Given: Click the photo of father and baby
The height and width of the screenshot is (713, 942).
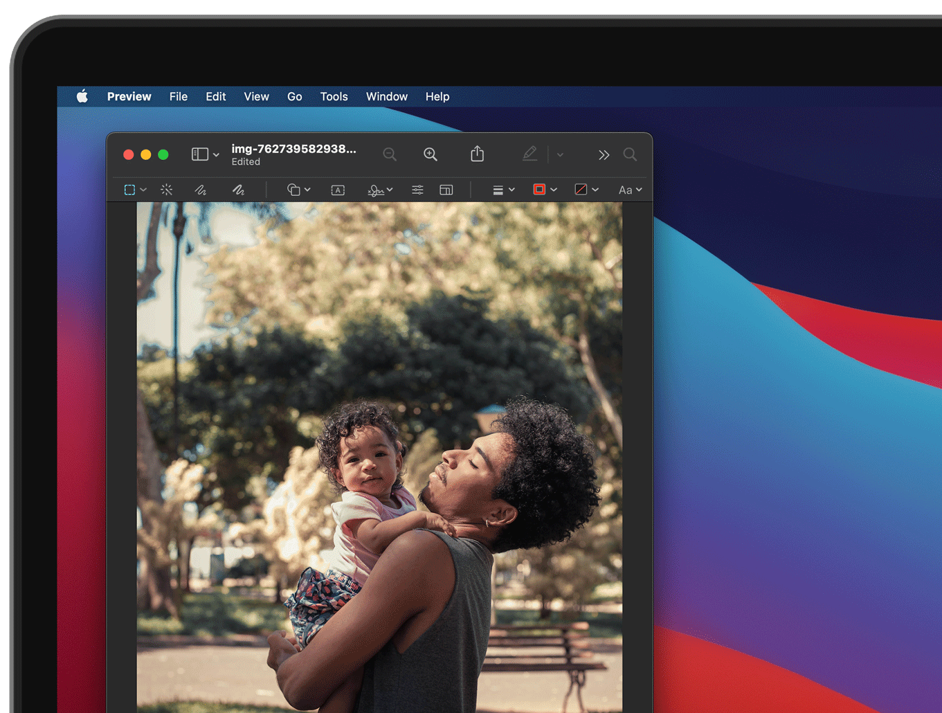Looking at the screenshot, I should point(379,458).
